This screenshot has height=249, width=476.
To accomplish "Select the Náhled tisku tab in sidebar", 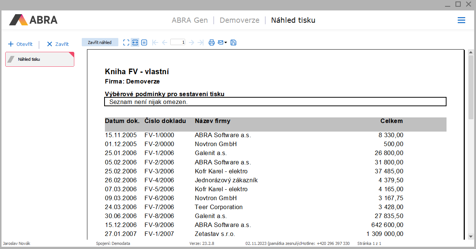I will [x=40, y=59].
